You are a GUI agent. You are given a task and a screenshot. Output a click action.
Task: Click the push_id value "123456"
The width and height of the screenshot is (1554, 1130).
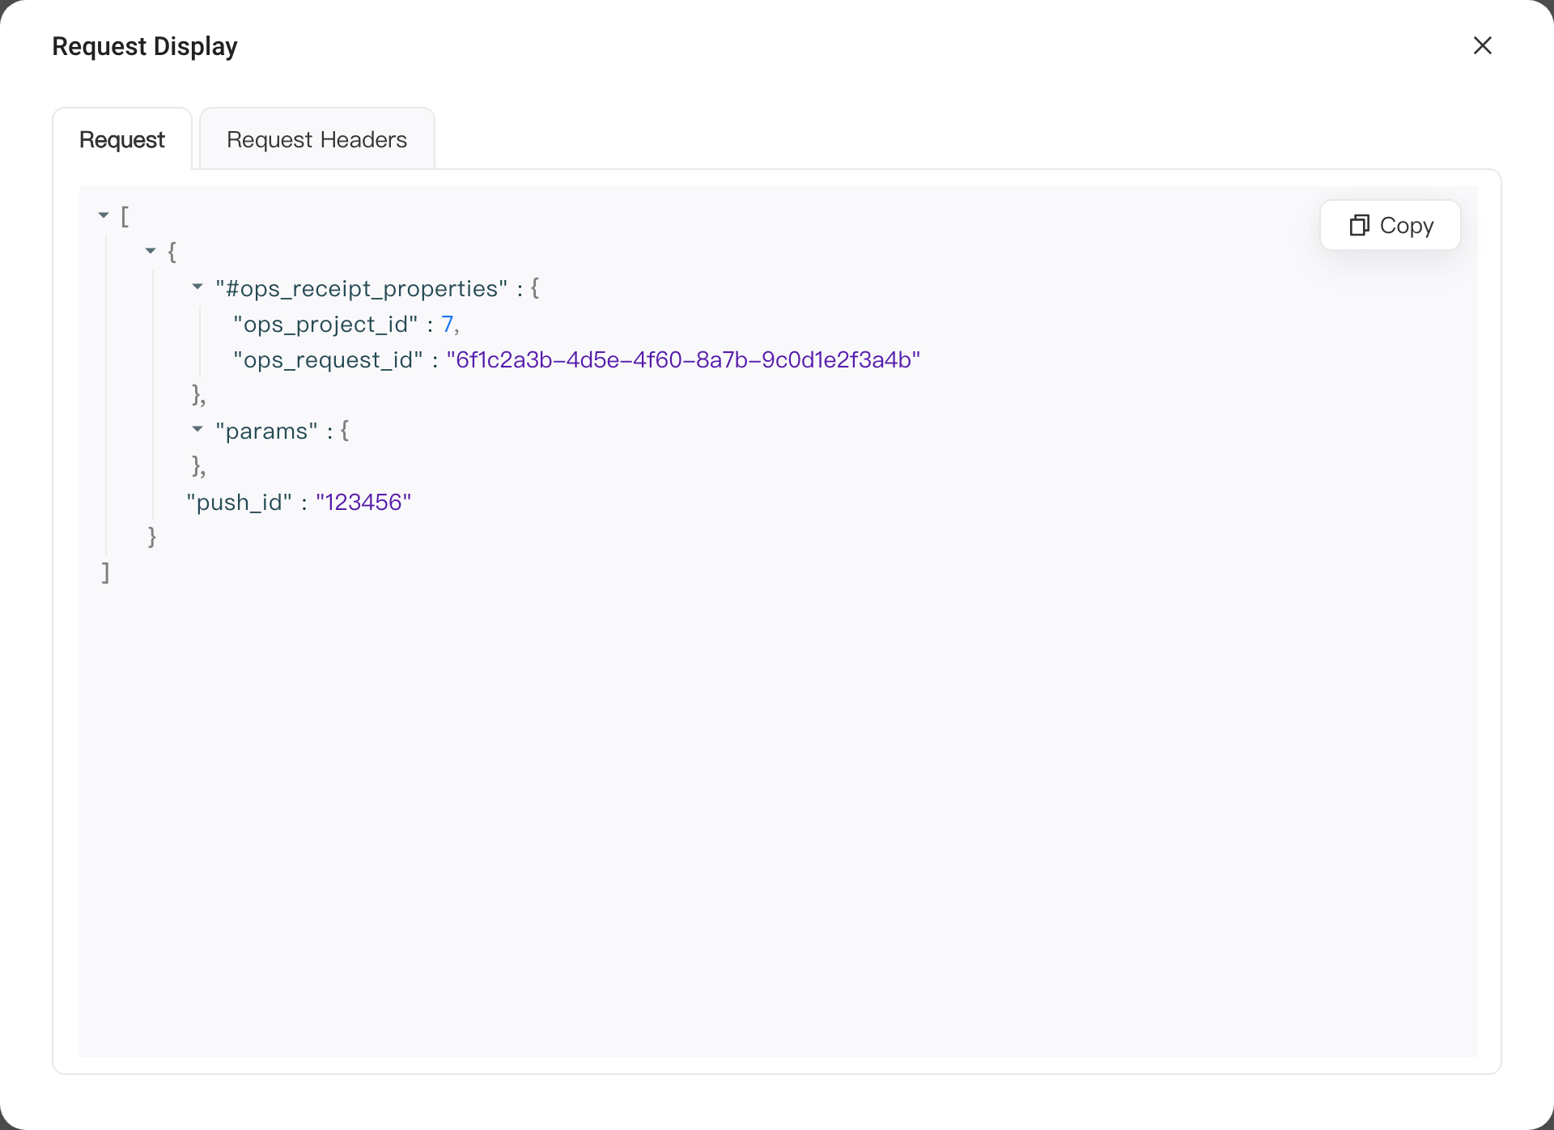[363, 502]
